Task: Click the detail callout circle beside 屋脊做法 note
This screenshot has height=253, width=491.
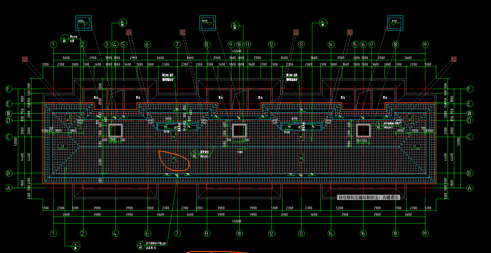Action: (195, 154)
